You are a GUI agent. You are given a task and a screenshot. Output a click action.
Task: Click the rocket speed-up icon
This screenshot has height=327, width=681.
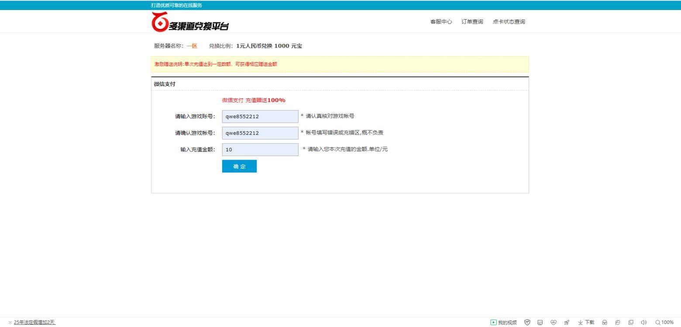pos(567,323)
